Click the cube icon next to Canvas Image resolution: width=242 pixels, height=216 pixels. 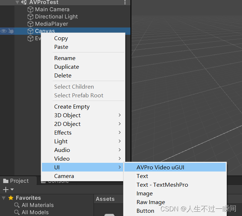(30, 31)
